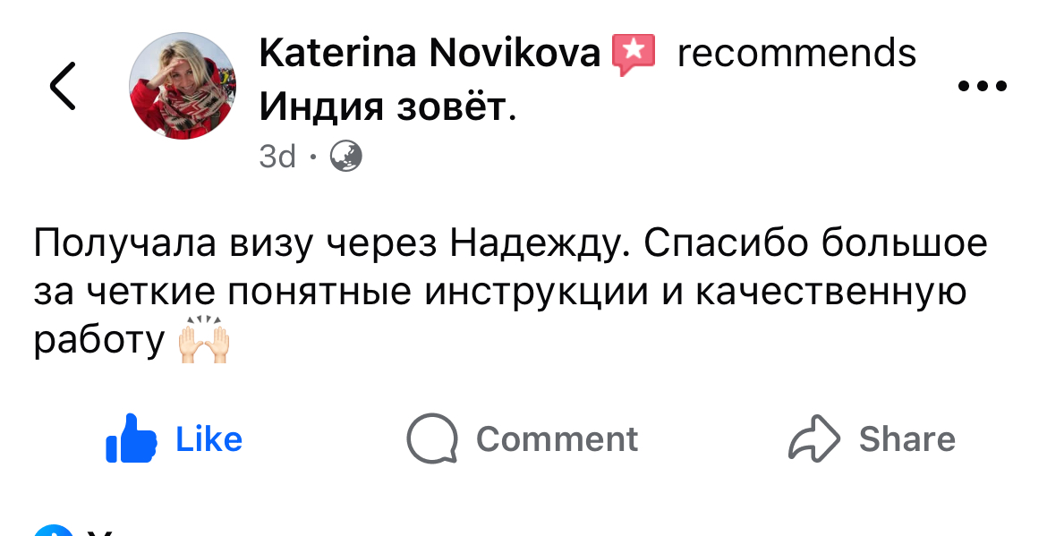Click the raised hands emoji
The image size is (1047, 536).
pos(205,340)
